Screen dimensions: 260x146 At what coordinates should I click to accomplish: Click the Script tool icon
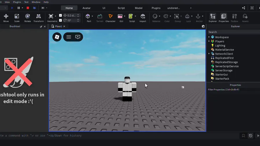coord(131,16)
